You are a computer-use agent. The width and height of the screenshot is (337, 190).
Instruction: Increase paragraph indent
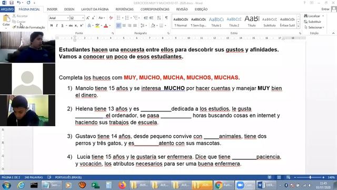[x=151, y=18]
